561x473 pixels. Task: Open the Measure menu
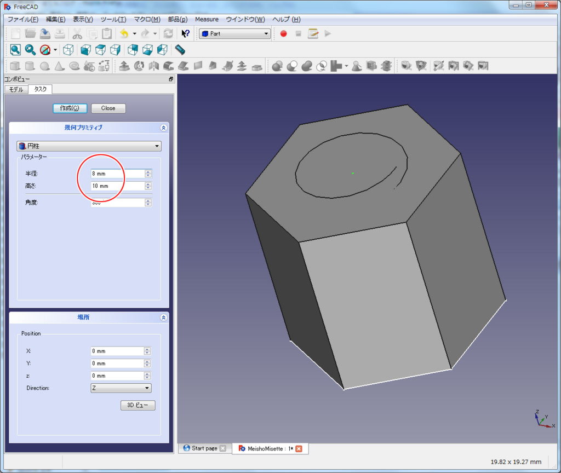pos(207,19)
